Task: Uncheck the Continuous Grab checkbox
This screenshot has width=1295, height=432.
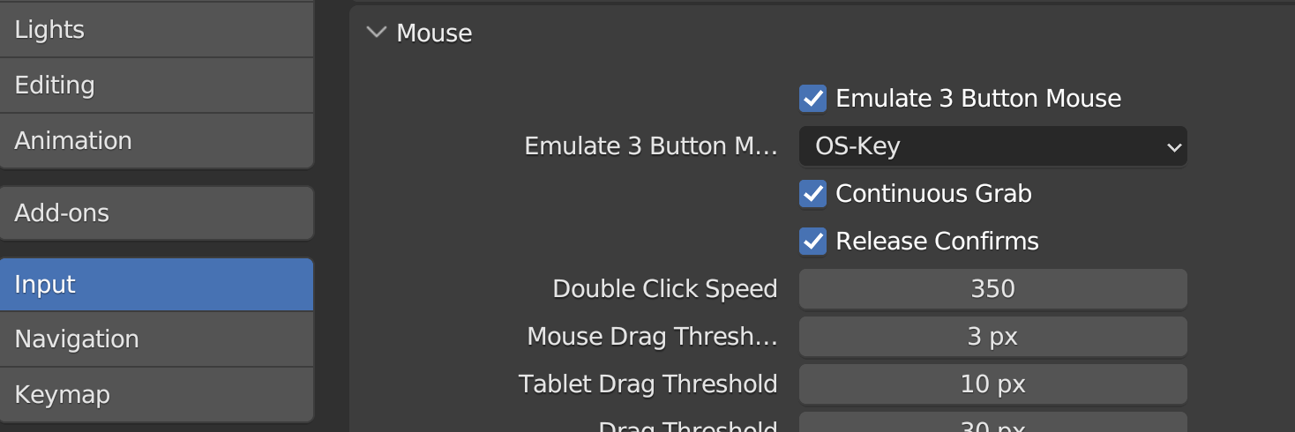Action: 812,194
